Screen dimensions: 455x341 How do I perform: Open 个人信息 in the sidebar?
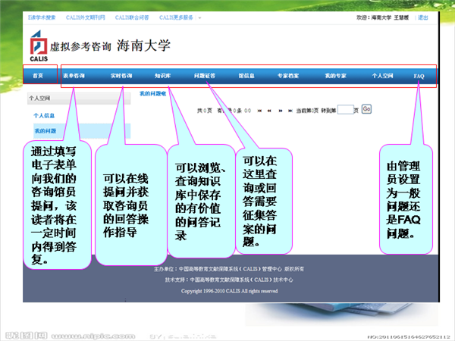coord(44,116)
